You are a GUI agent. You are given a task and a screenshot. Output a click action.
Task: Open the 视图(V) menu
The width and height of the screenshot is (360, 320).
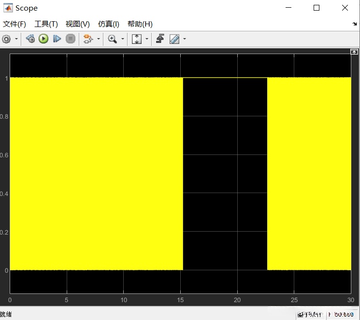click(x=78, y=24)
